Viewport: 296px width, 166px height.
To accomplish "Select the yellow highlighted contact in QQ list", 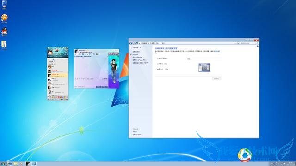I will [57, 75].
